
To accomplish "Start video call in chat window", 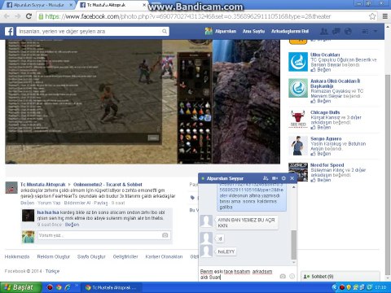I will coord(275,178).
